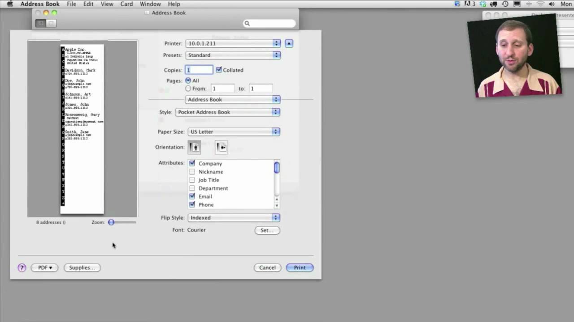Select the From pages radio button
Image resolution: width=574 pixels, height=322 pixels.
[x=188, y=89]
